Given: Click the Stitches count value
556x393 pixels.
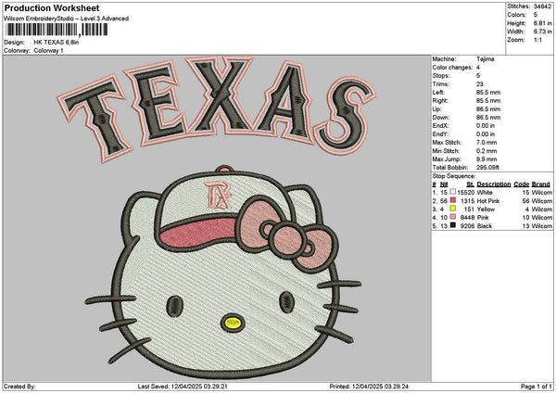Looking at the screenshot, I should click(x=541, y=6).
